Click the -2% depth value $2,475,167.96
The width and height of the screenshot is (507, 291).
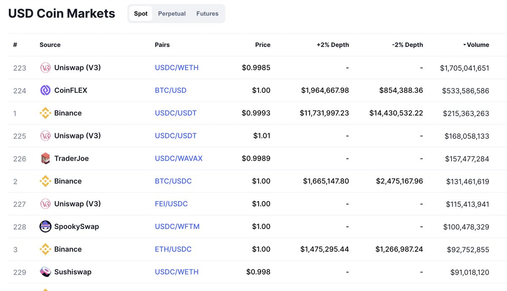400,181
